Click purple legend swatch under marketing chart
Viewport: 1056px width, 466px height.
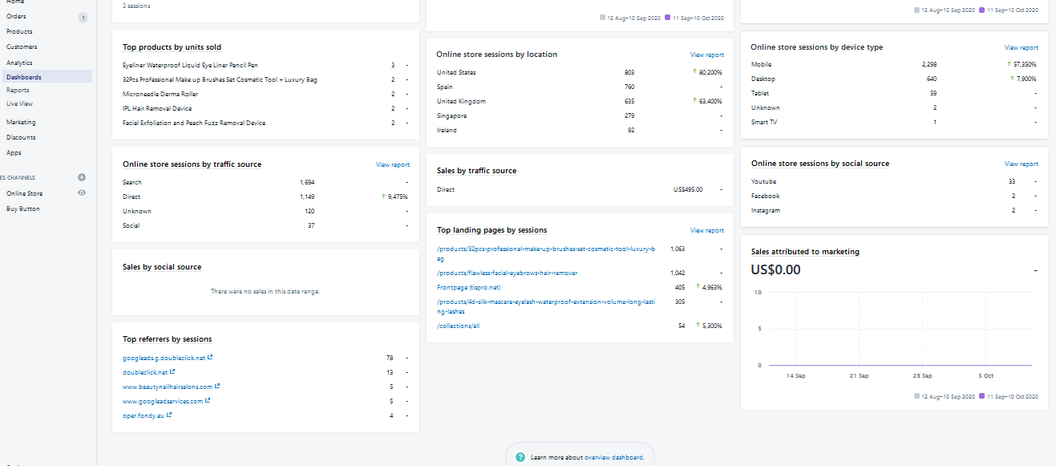[981, 396]
